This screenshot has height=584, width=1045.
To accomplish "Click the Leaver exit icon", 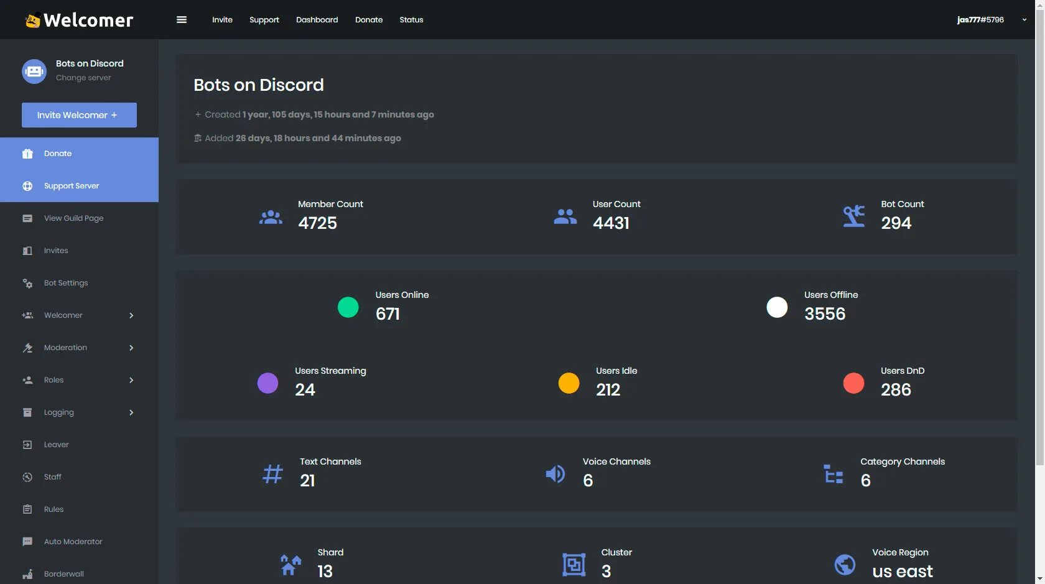I will [27, 445].
